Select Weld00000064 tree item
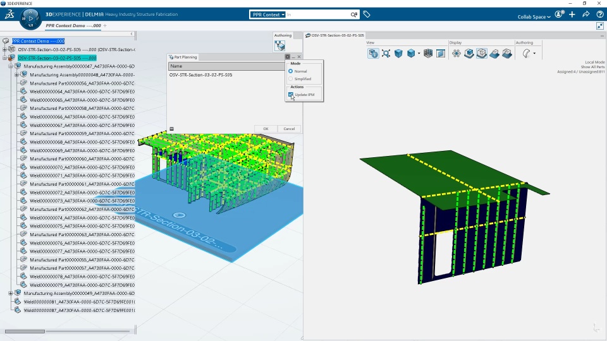Image resolution: width=607 pixels, height=341 pixels. click(82, 92)
